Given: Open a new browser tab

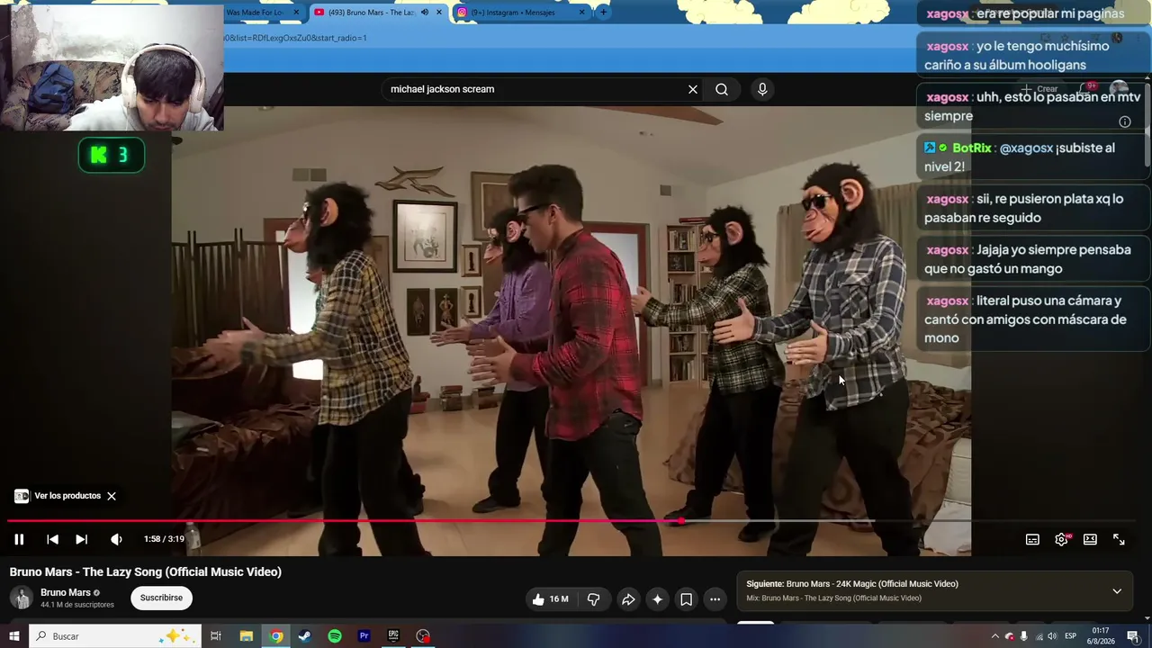Looking at the screenshot, I should [x=603, y=13].
